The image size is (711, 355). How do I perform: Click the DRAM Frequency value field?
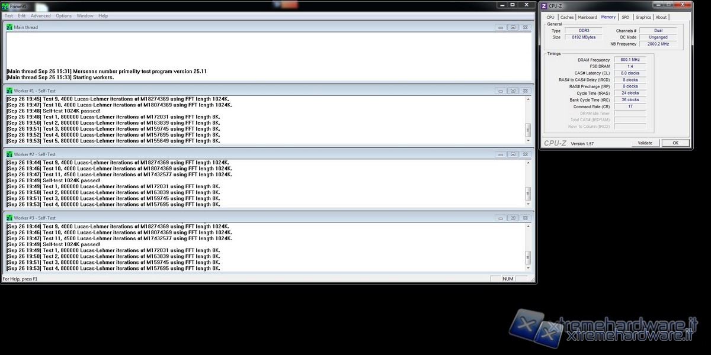pyautogui.click(x=629, y=60)
